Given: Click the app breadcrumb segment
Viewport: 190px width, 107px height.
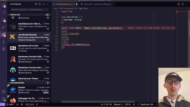Looking at the screenshot, I should (56, 9).
